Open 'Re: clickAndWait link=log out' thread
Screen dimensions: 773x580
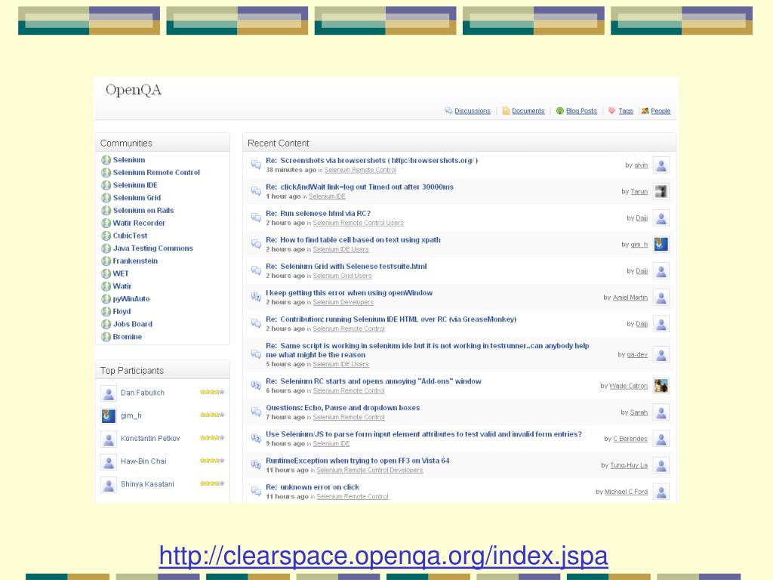359,187
